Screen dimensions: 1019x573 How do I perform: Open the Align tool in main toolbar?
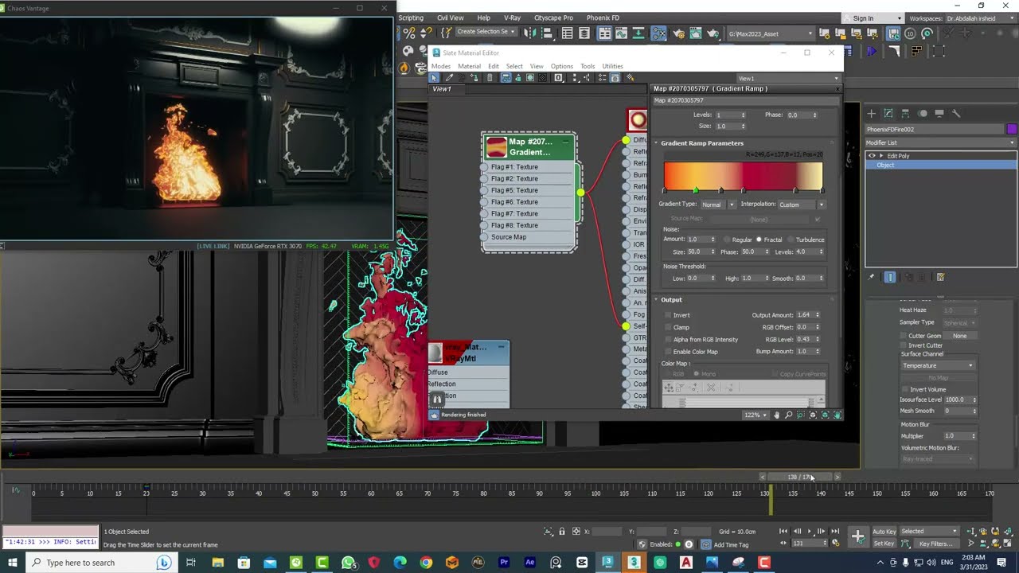pyautogui.click(x=548, y=33)
